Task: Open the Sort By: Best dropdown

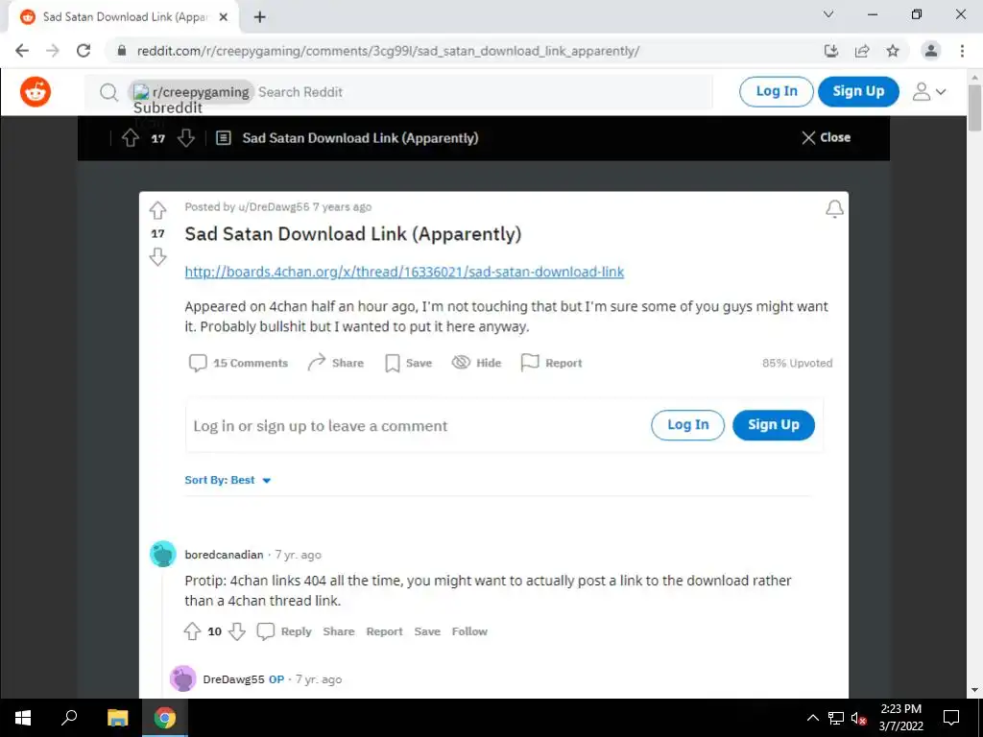Action: [228, 480]
